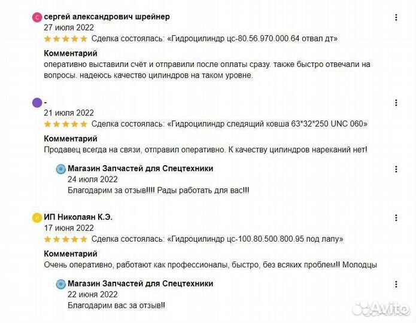Click reviewer name ИП Николаян К.Э.
The image size is (416, 323).
(78, 217)
